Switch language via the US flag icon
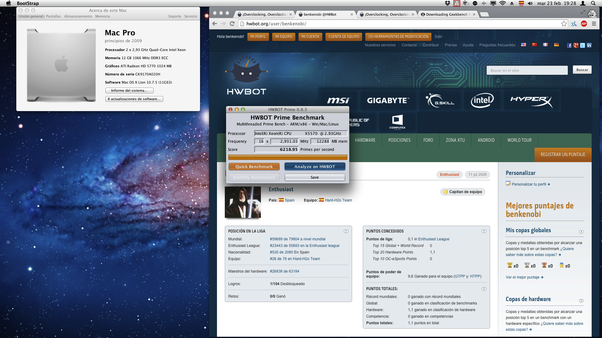The height and width of the screenshot is (338, 602). pos(524,45)
